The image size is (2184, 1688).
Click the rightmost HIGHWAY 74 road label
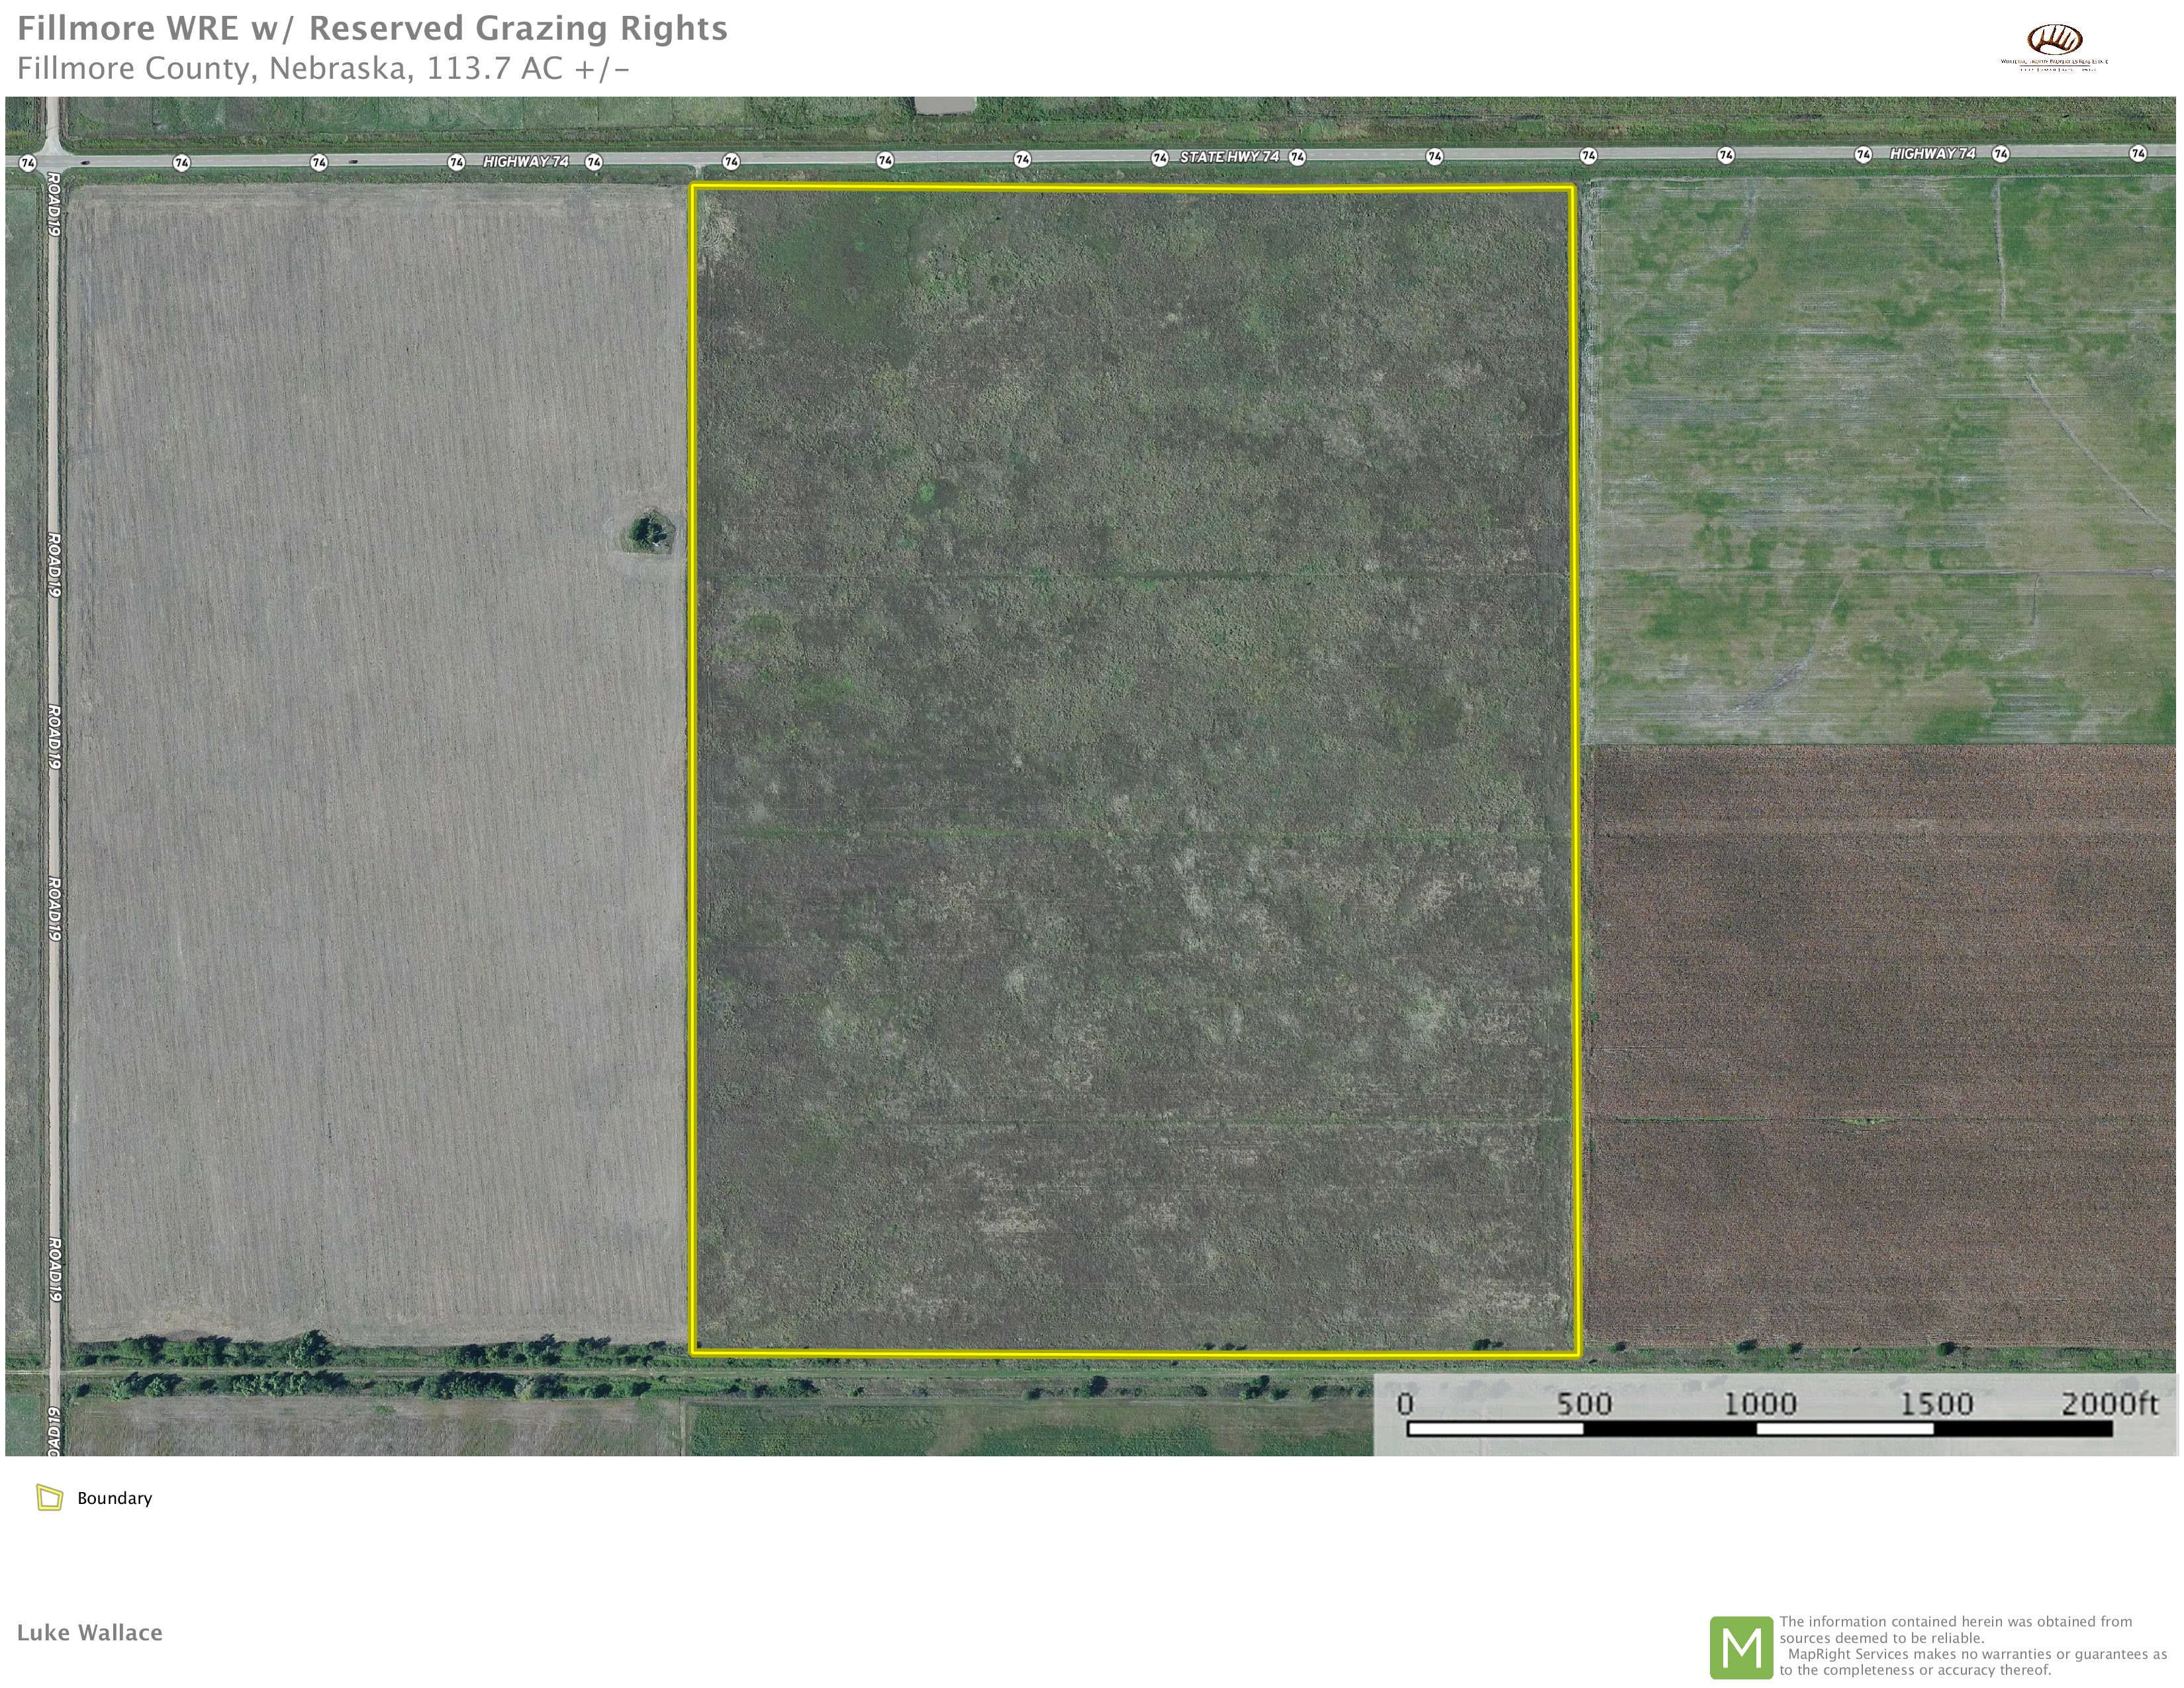[1932, 154]
